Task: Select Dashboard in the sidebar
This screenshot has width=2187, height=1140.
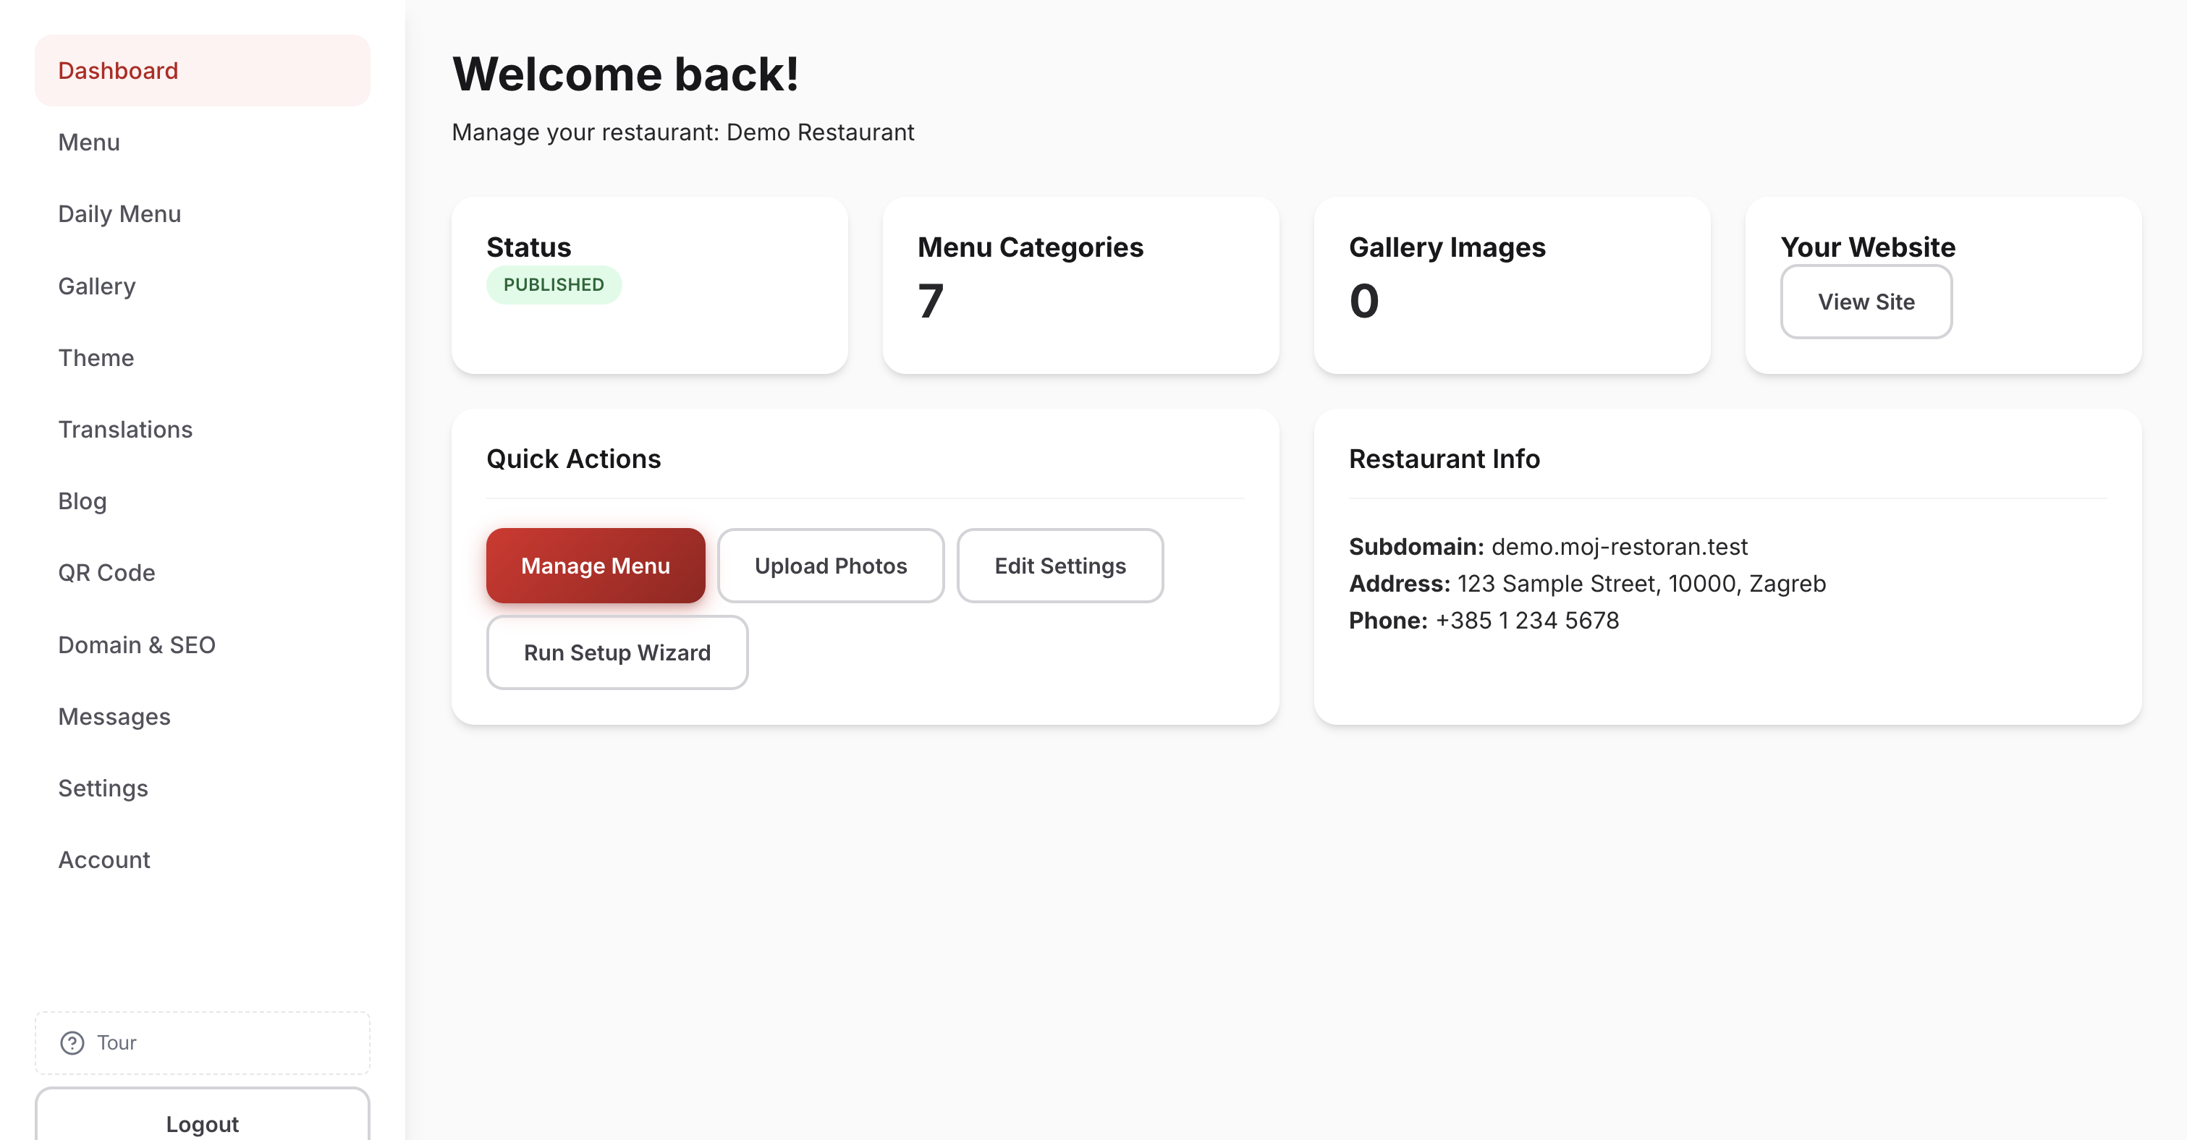Action: pyautogui.click(x=118, y=70)
